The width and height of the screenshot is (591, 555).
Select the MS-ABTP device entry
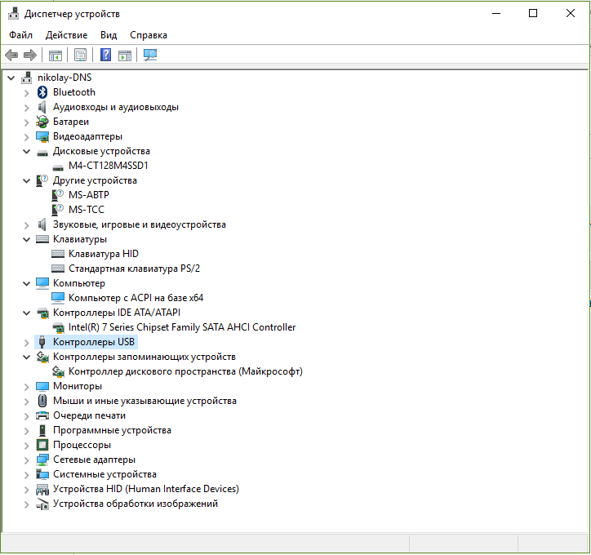coord(89,195)
